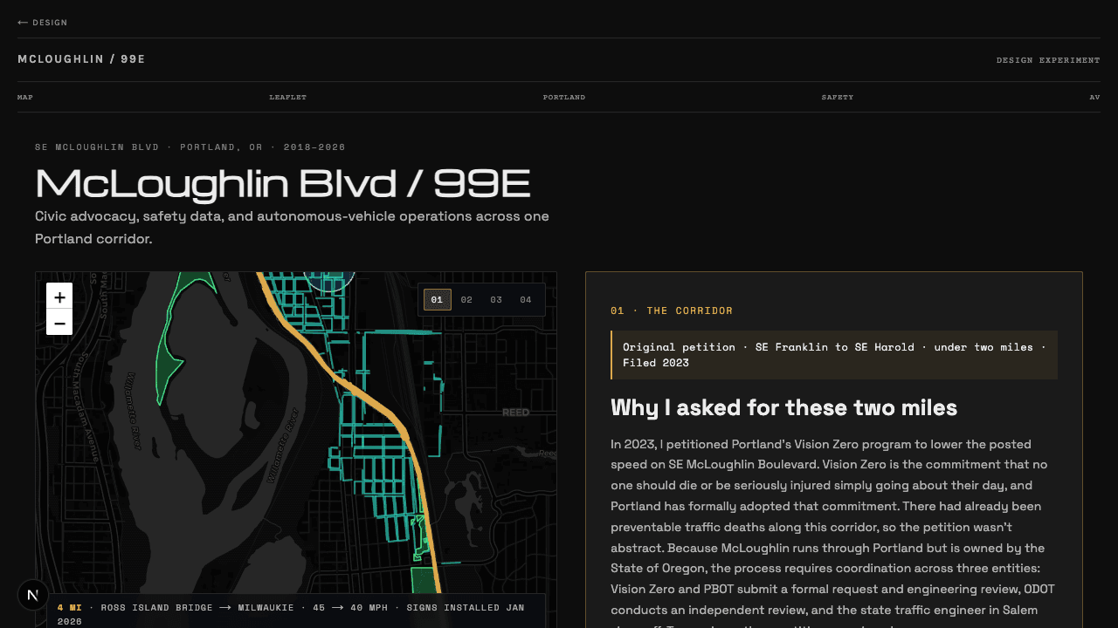This screenshot has height=628, width=1118.
Task: Click the DESIGN EXPERIMENT label
Action: coord(1048,60)
